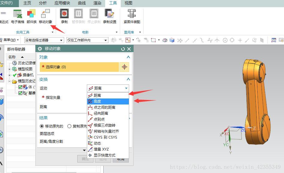Click the 暂停录制 pause recording icon
This screenshot has width=284, height=173.
(x=78, y=14)
